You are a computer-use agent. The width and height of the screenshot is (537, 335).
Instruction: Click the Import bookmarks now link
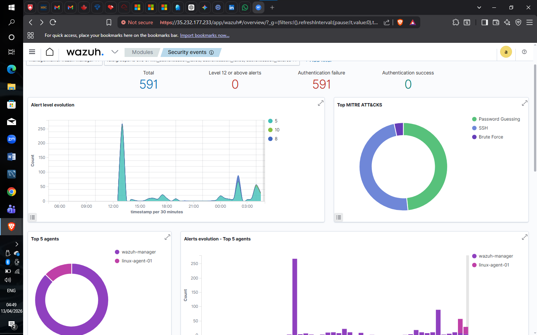point(205,35)
